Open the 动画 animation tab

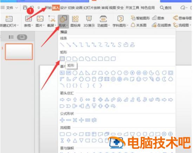coord(79,8)
